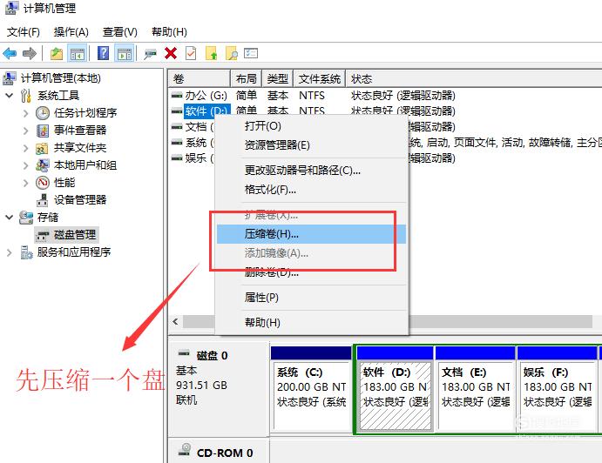Select 资源管理器(E) in context menu

pos(311,145)
